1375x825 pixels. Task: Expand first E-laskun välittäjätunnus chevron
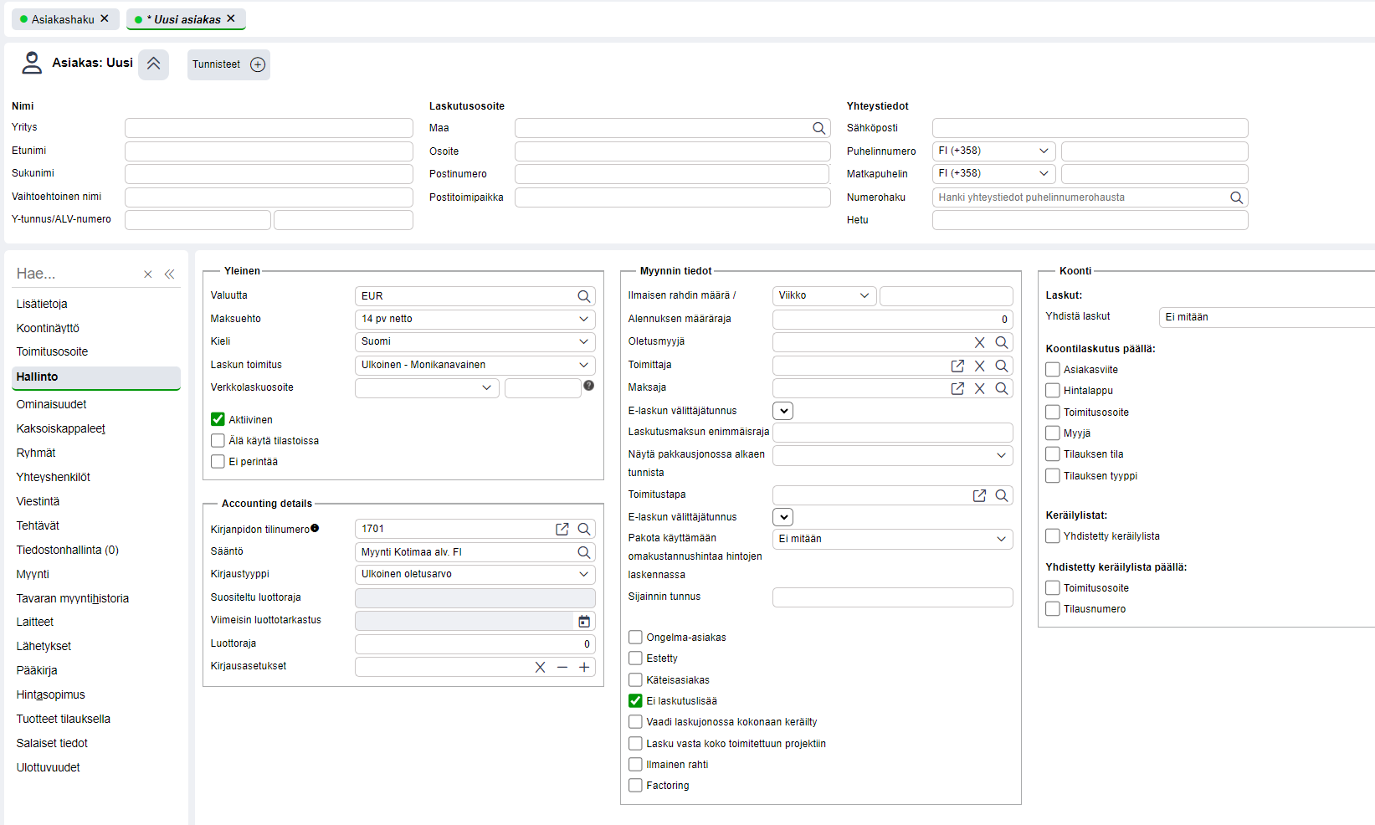tap(782, 411)
